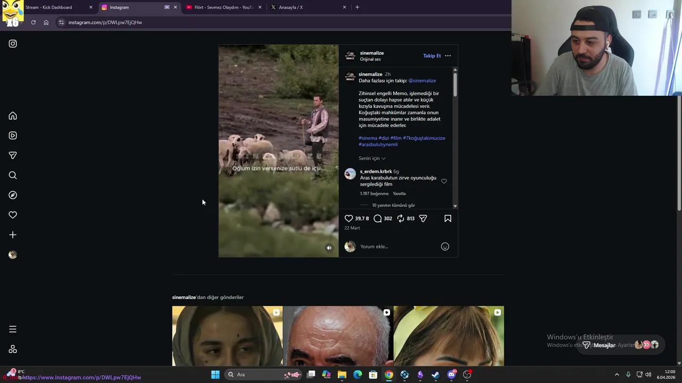Open Windows Start button
The width and height of the screenshot is (682, 383).
click(215, 374)
